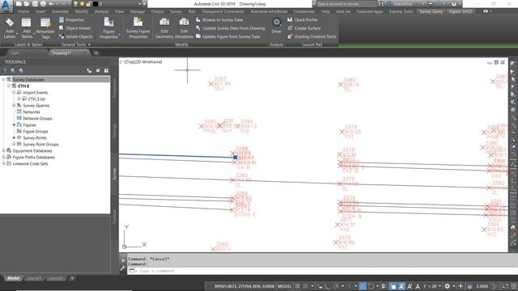Screen dimensions: 518x291
Task: Select the blue grip on the figure line
Action: click(x=235, y=158)
